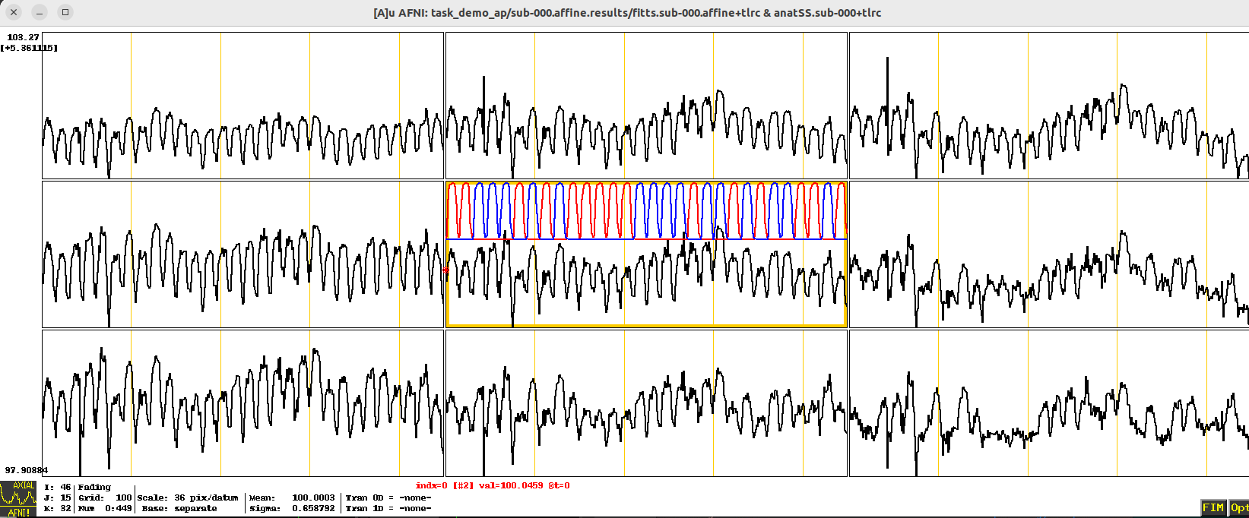Minimize the AFNI graph window
The image size is (1249, 518).
point(40,12)
